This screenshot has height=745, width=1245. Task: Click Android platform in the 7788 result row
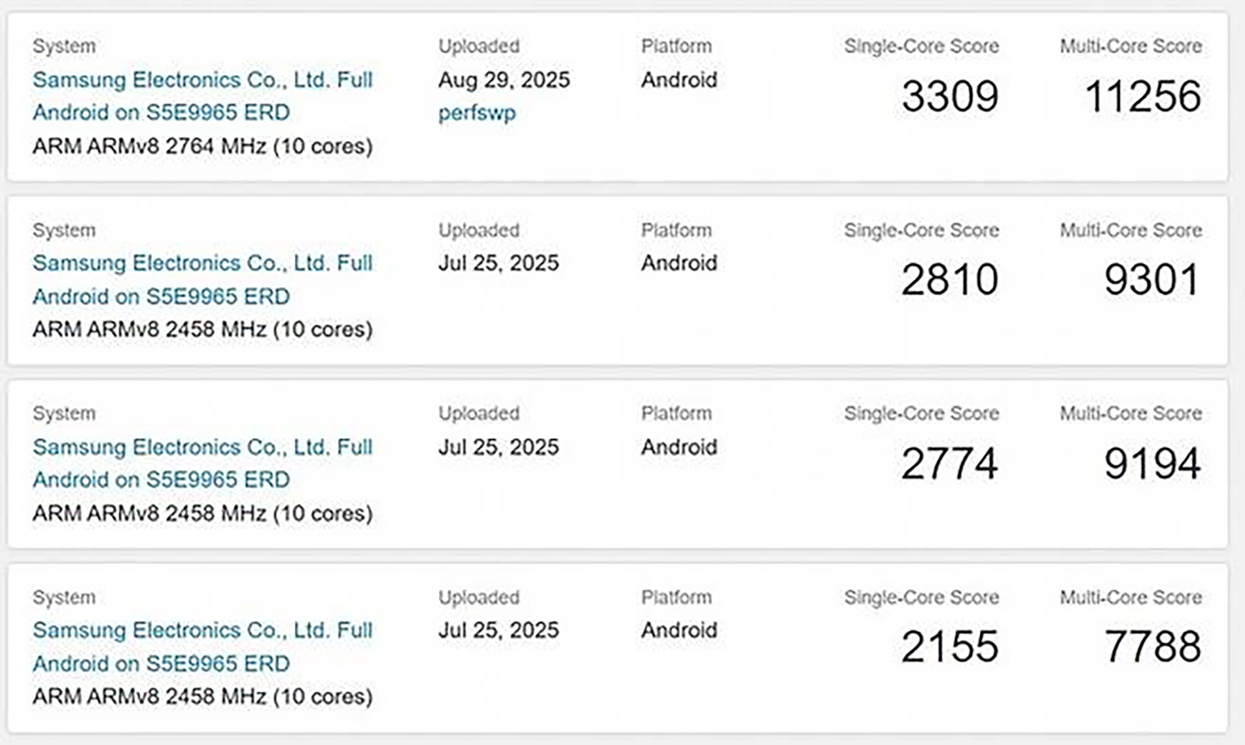coord(679,630)
